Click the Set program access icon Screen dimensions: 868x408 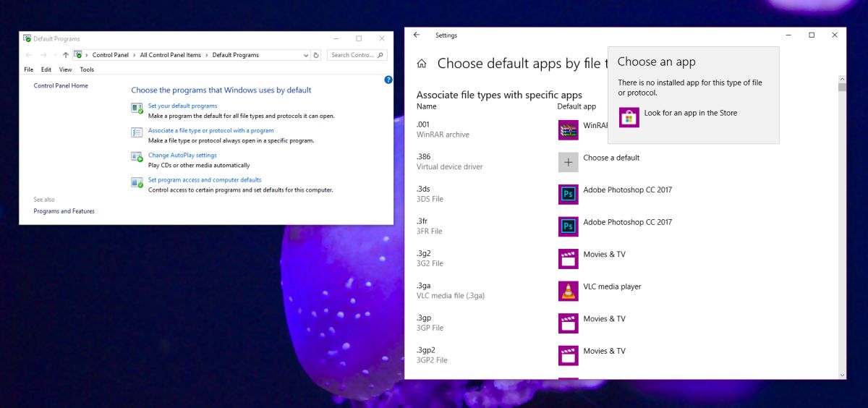pyautogui.click(x=137, y=182)
